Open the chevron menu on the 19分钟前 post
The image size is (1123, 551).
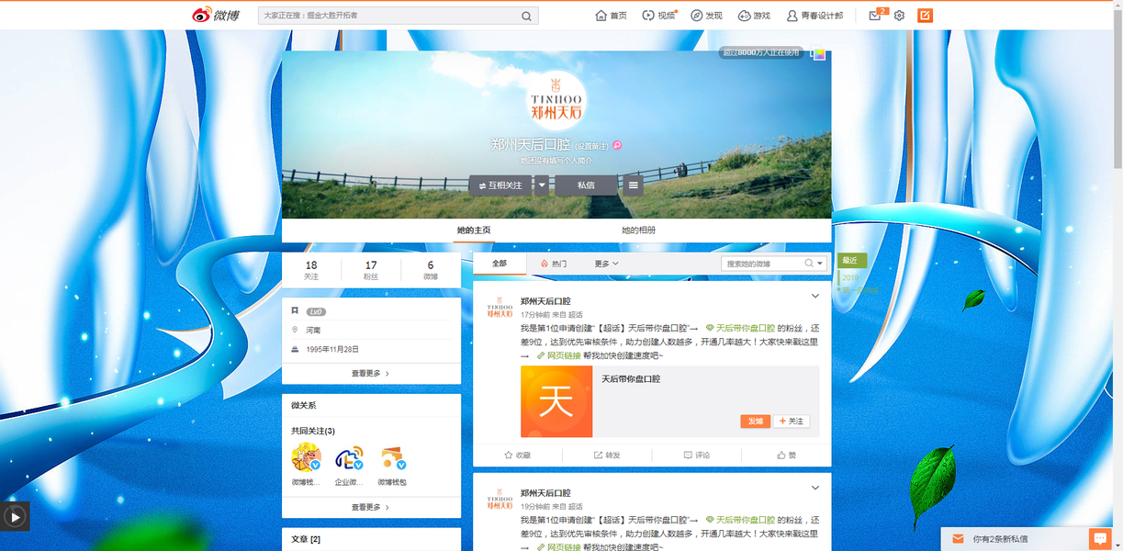[815, 488]
